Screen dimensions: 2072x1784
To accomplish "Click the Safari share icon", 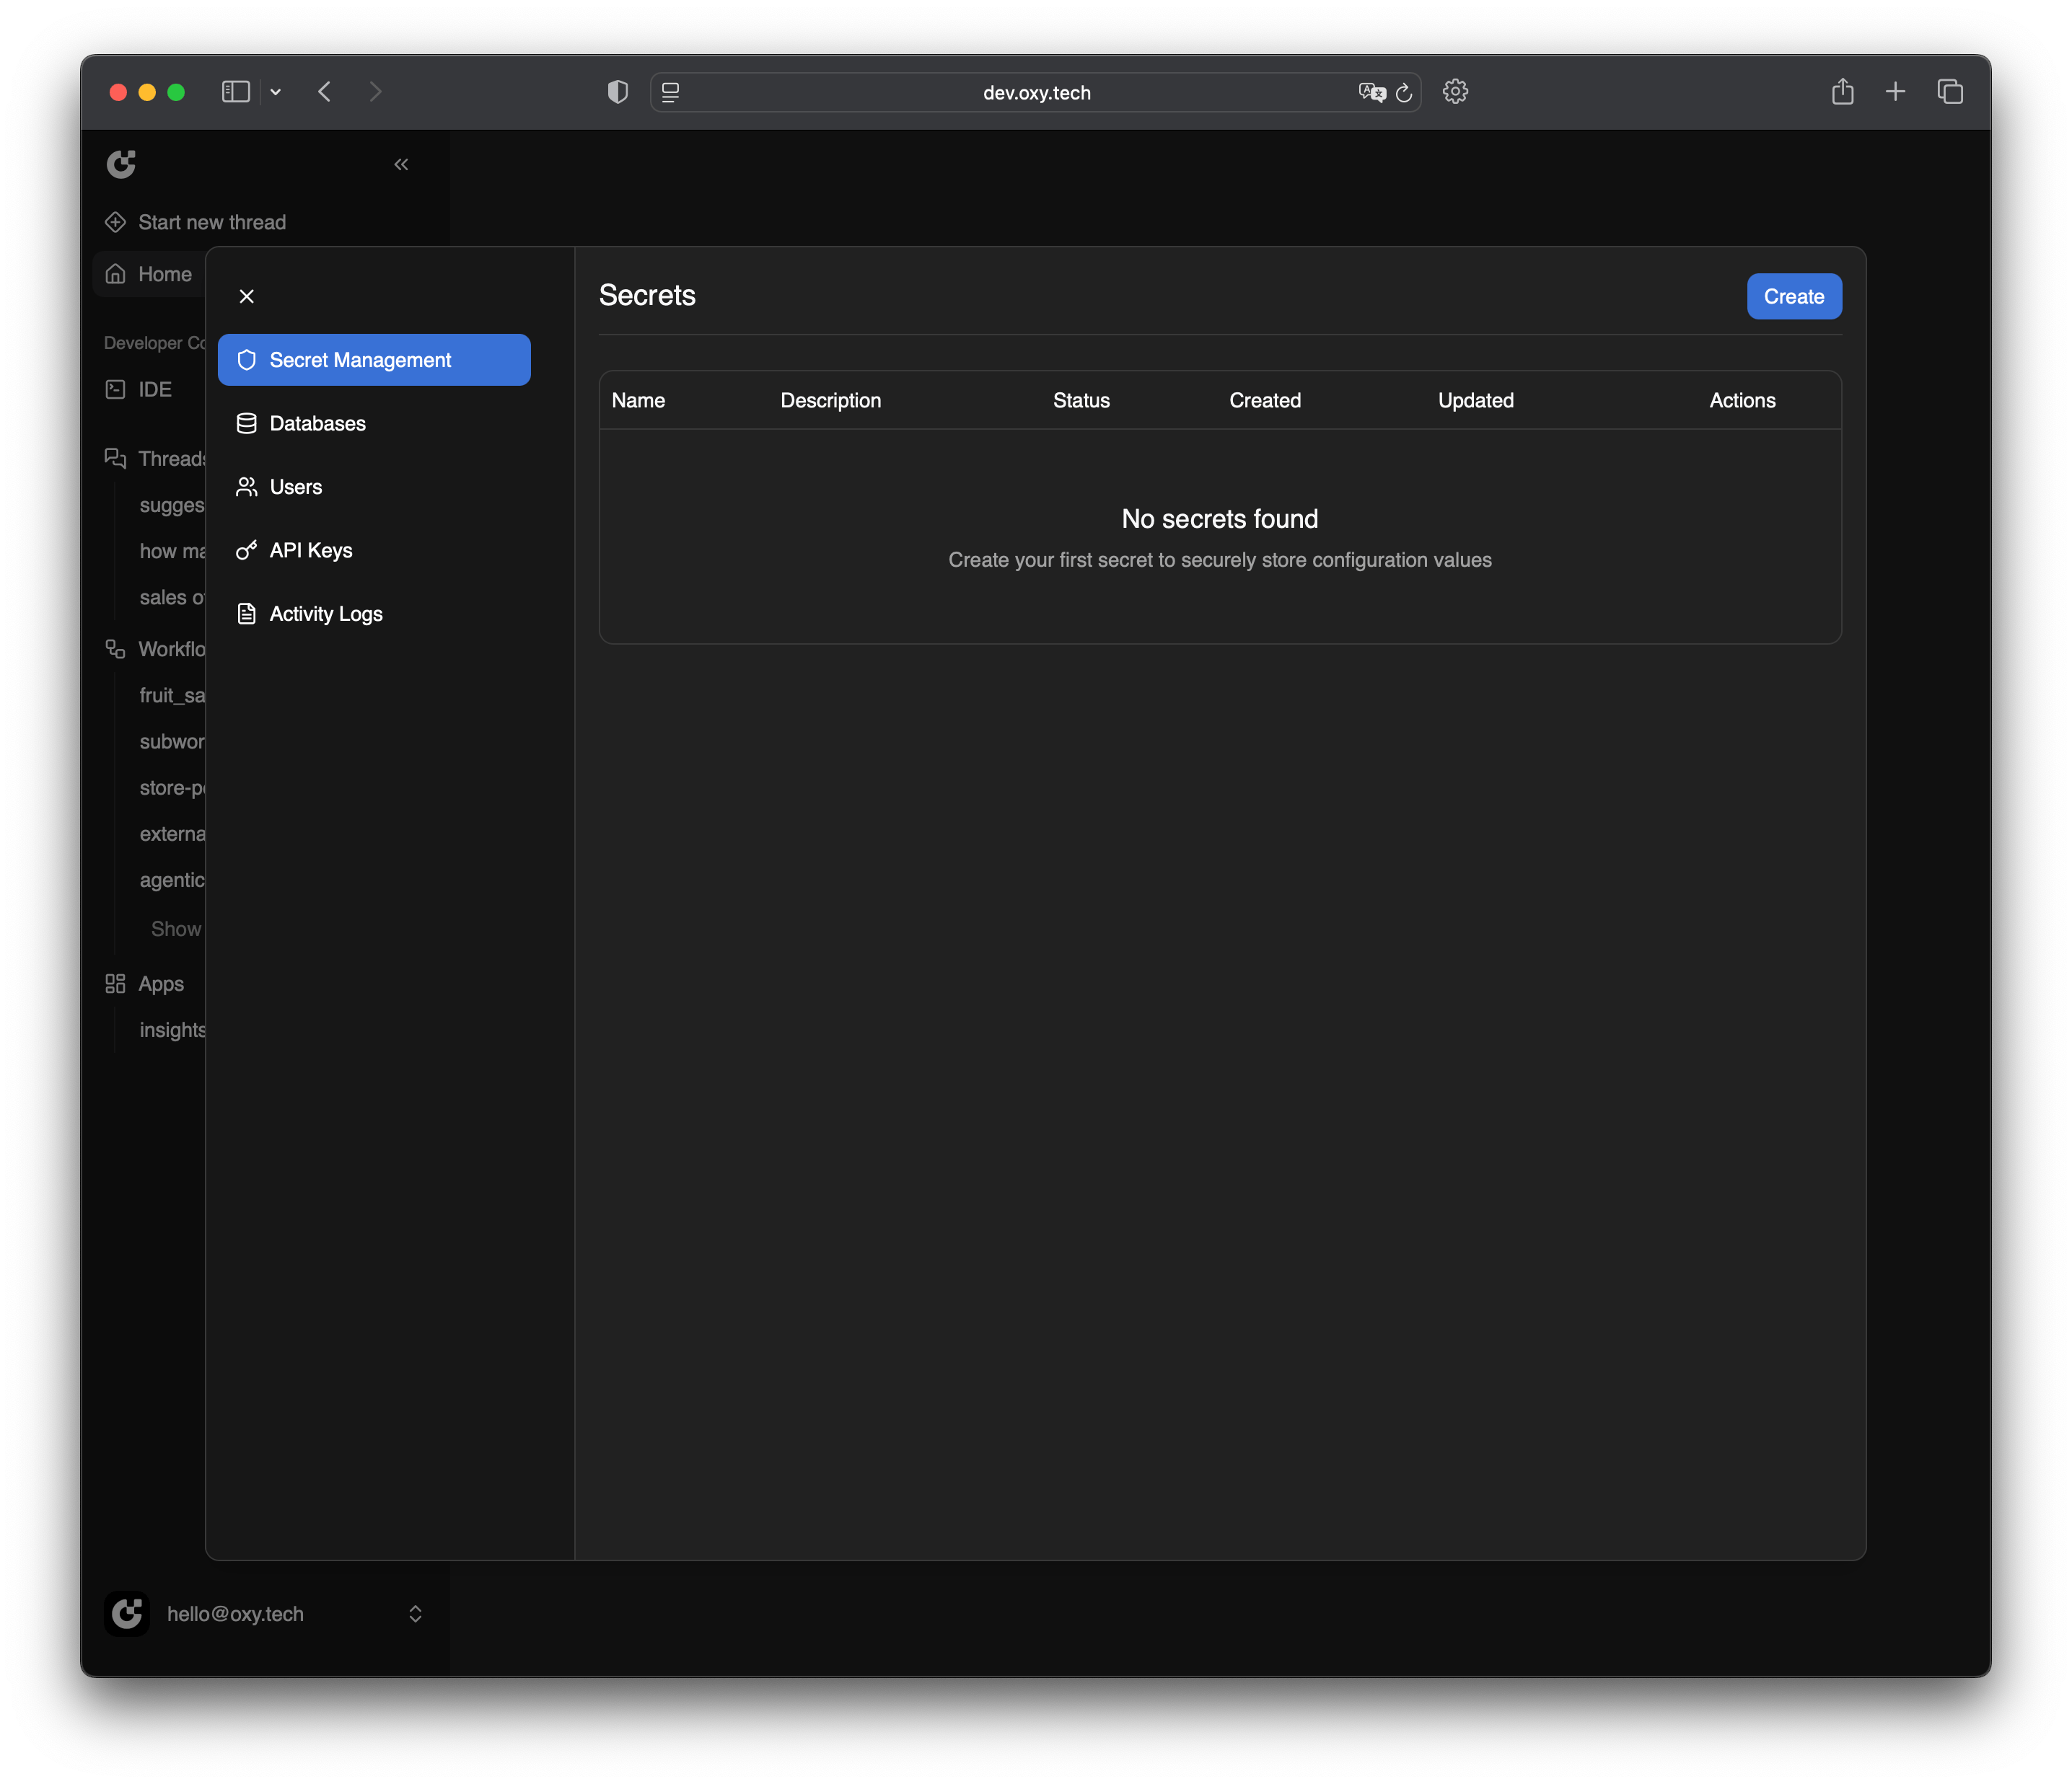I will pyautogui.click(x=1842, y=92).
